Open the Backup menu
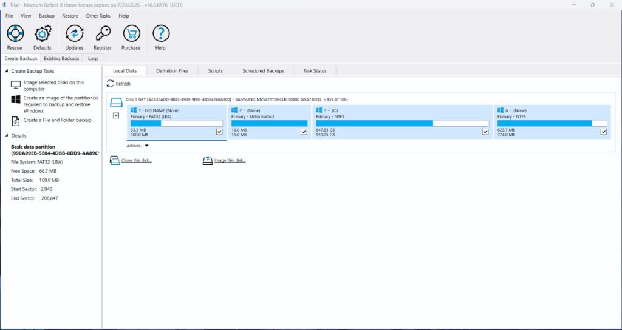The image size is (622, 330). pyautogui.click(x=46, y=16)
